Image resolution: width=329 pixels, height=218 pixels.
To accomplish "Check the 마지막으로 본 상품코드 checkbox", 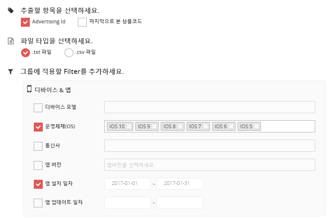I will click(x=82, y=22).
